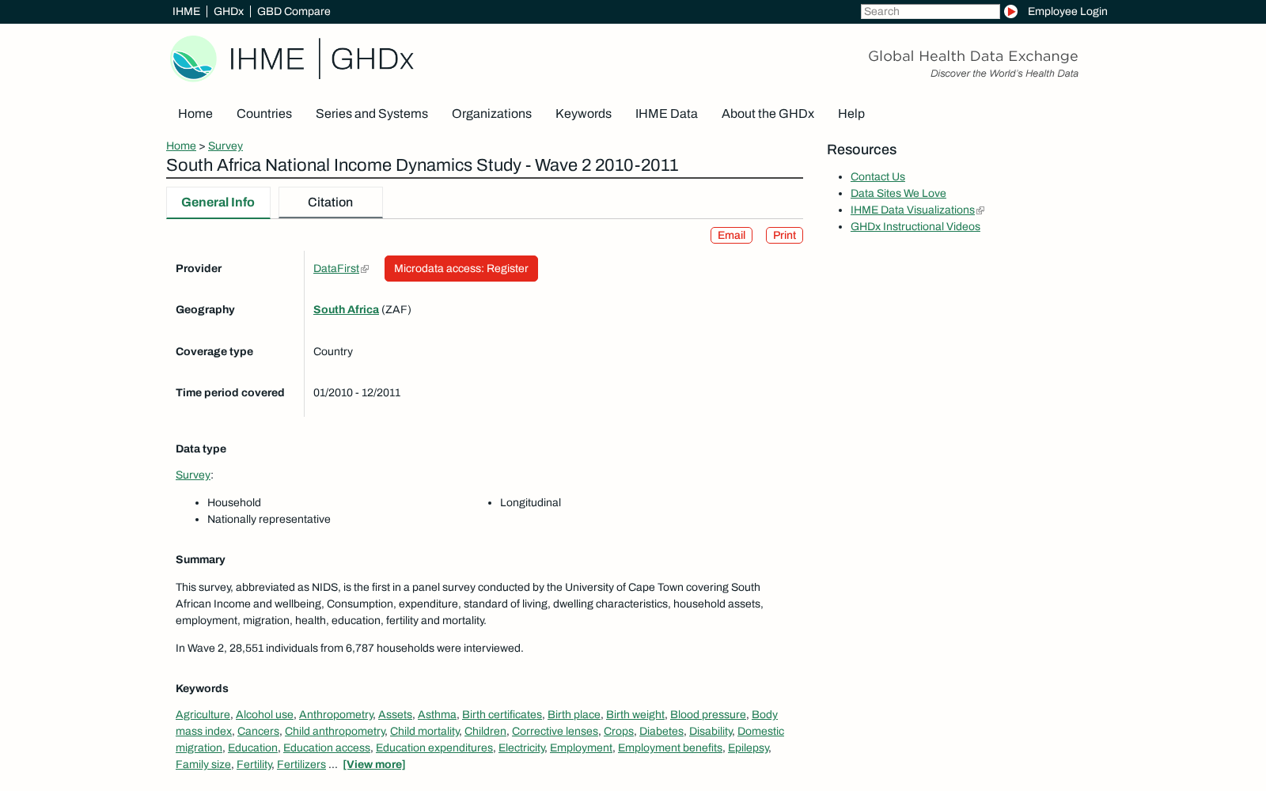This screenshot has width=1266, height=791.
Task: Click the IHME logo emblem
Action: coord(194,59)
